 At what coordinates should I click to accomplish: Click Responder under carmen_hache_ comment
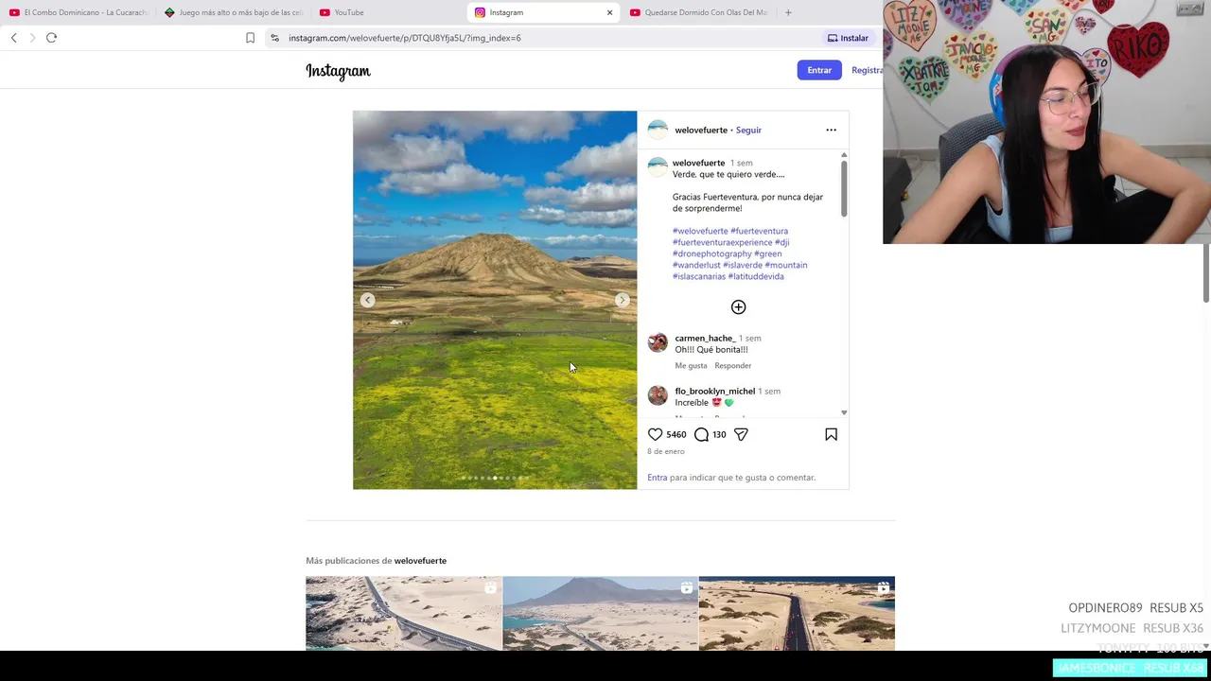pos(733,366)
